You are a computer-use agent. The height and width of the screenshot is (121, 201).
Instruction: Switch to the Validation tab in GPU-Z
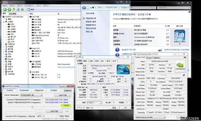tap(156, 58)
